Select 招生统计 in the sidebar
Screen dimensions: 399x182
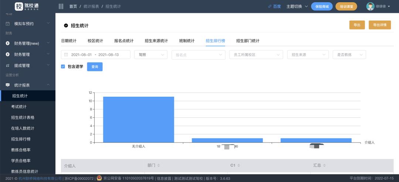(27, 96)
